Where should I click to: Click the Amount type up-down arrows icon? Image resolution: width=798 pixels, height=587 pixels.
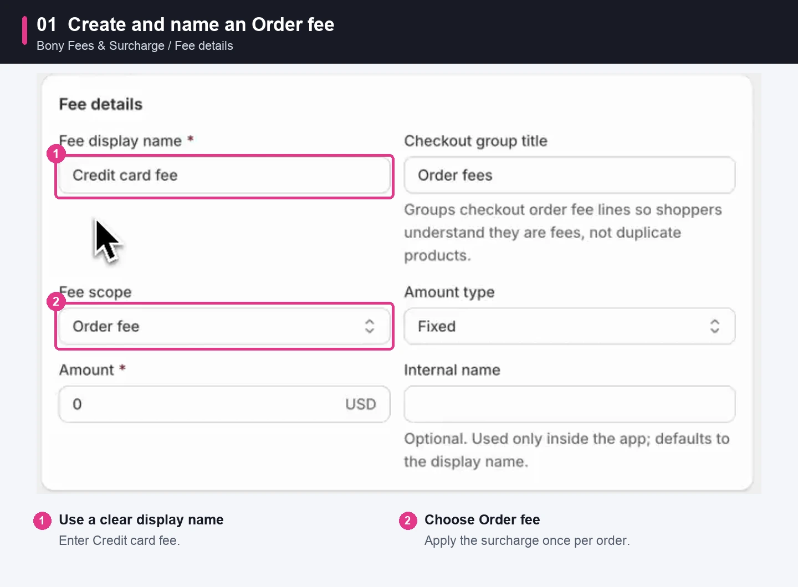point(715,326)
